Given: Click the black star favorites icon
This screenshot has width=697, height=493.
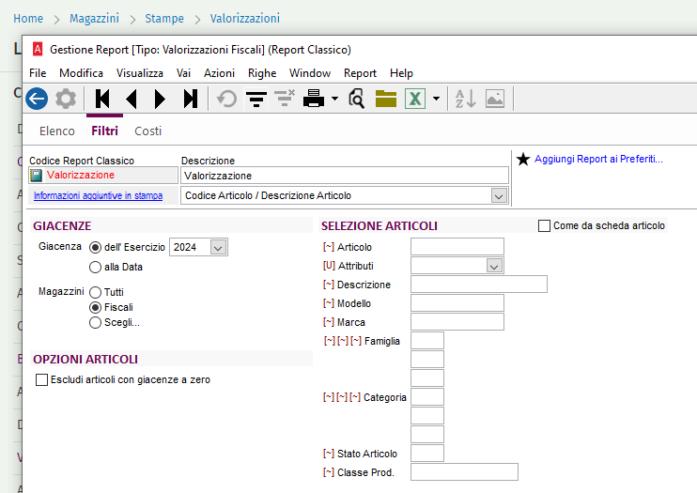Looking at the screenshot, I should pyautogui.click(x=523, y=159).
